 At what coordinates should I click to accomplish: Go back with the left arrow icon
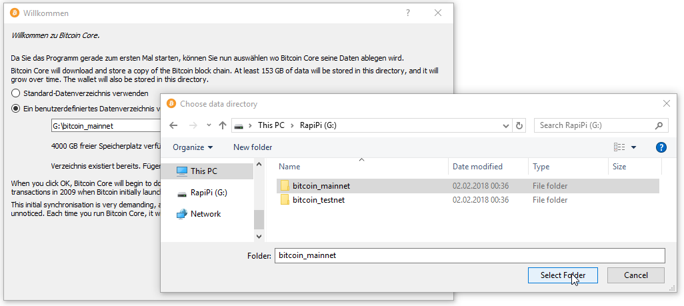point(173,126)
